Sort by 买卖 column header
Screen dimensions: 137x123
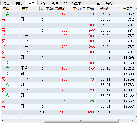11,9
